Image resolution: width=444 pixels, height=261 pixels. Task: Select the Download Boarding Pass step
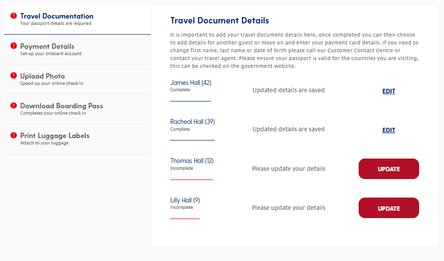pos(78,109)
